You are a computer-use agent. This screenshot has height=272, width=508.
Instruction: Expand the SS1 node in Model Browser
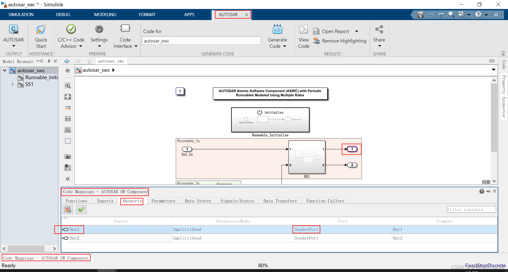coord(12,84)
